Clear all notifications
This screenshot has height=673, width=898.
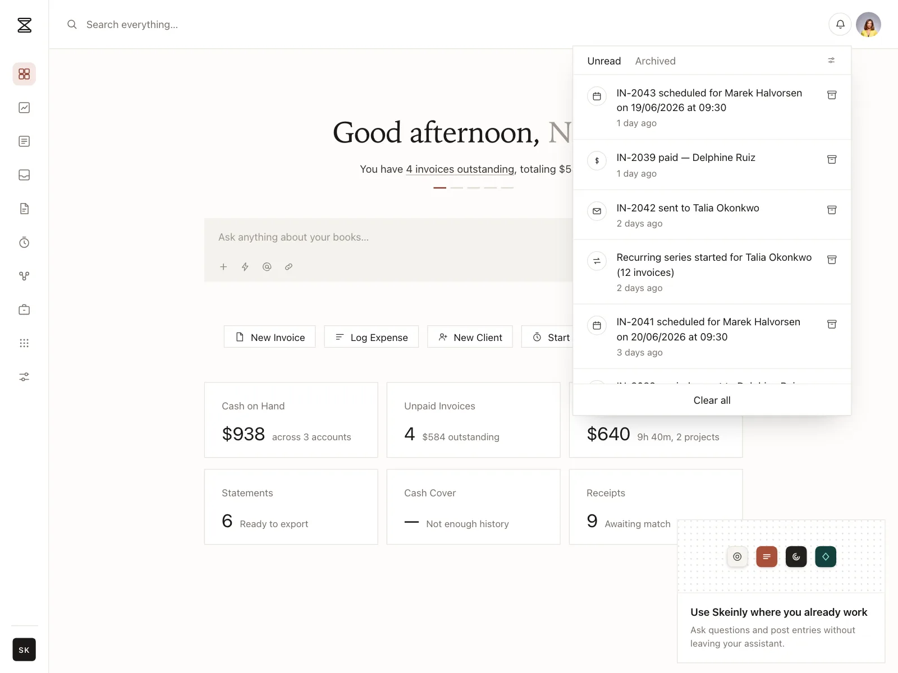(712, 400)
